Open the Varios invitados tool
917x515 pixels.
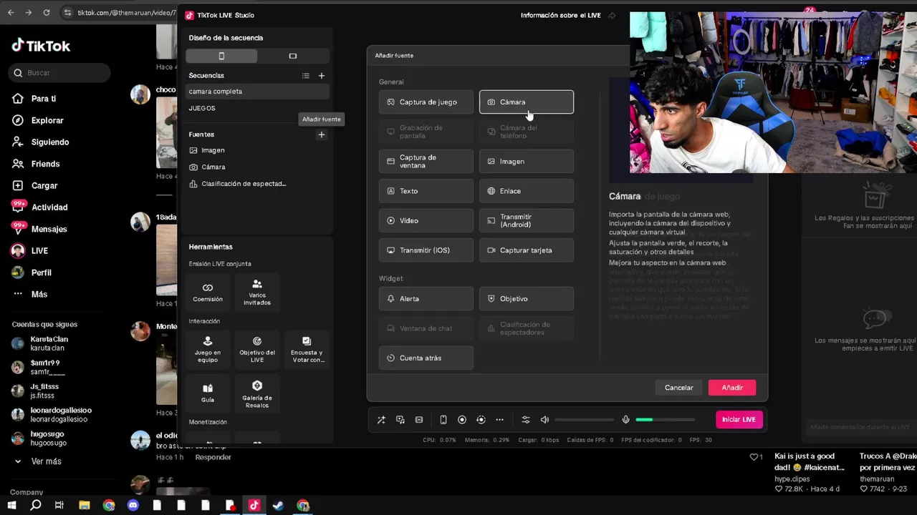click(x=257, y=292)
